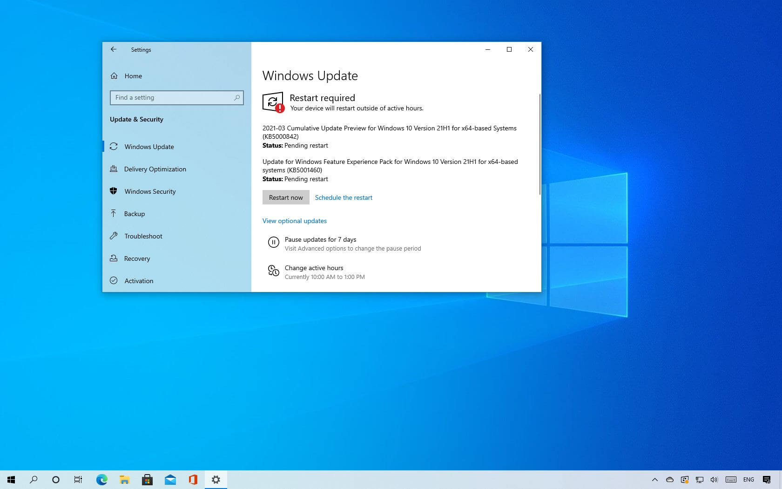Open Settings Home page

coord(133,76)
